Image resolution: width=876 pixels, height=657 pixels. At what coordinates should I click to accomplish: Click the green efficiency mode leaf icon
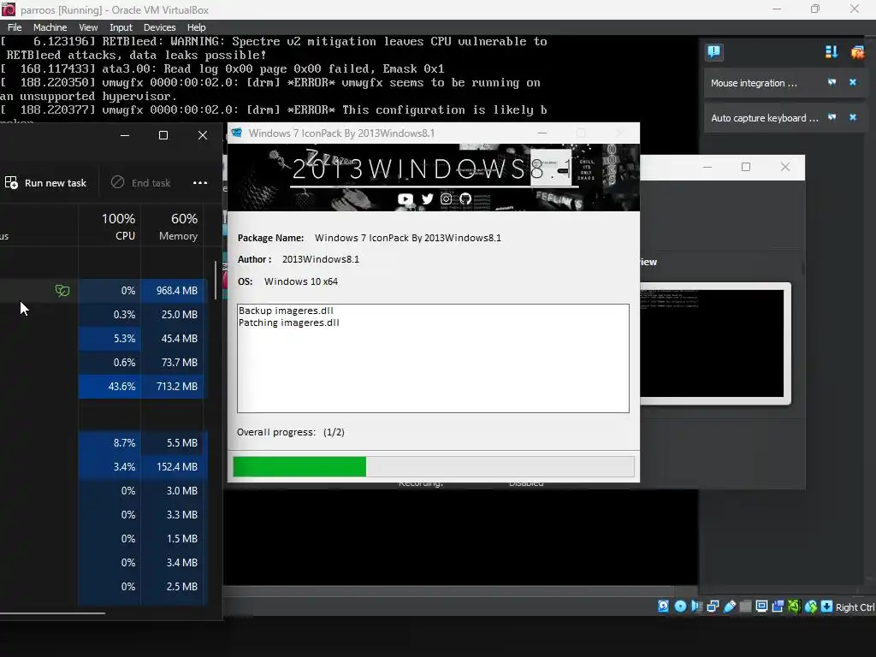62,291
